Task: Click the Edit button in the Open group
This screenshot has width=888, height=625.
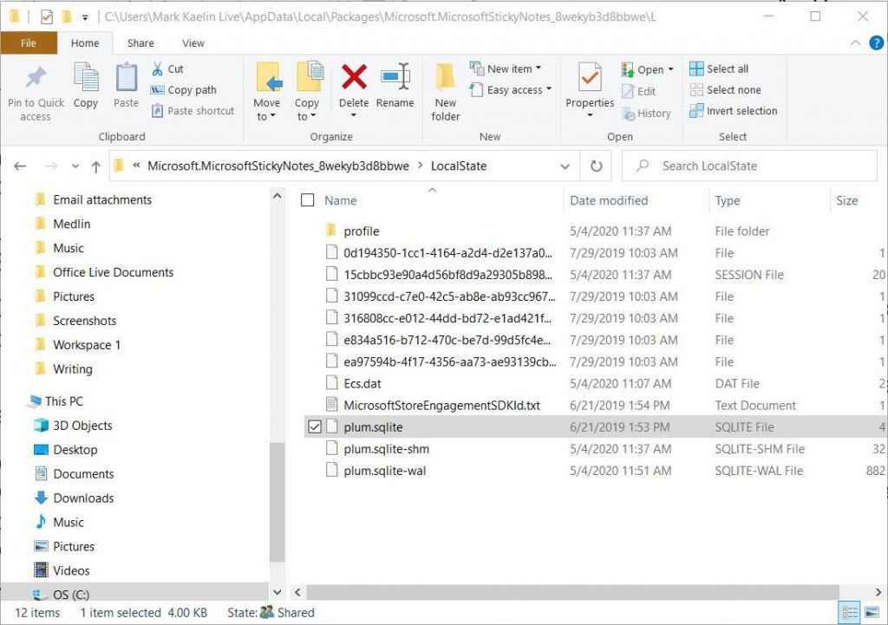Action: click(642, 90)
